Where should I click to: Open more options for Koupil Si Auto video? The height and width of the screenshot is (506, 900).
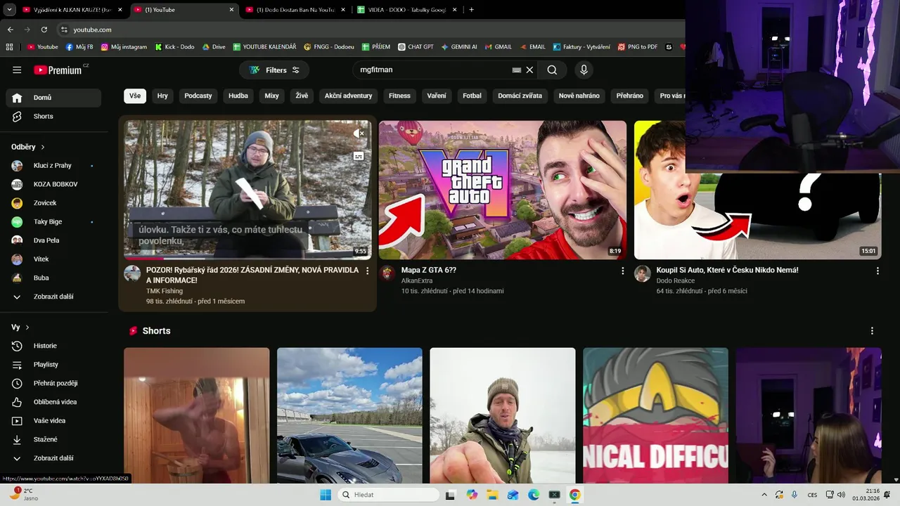877,271
